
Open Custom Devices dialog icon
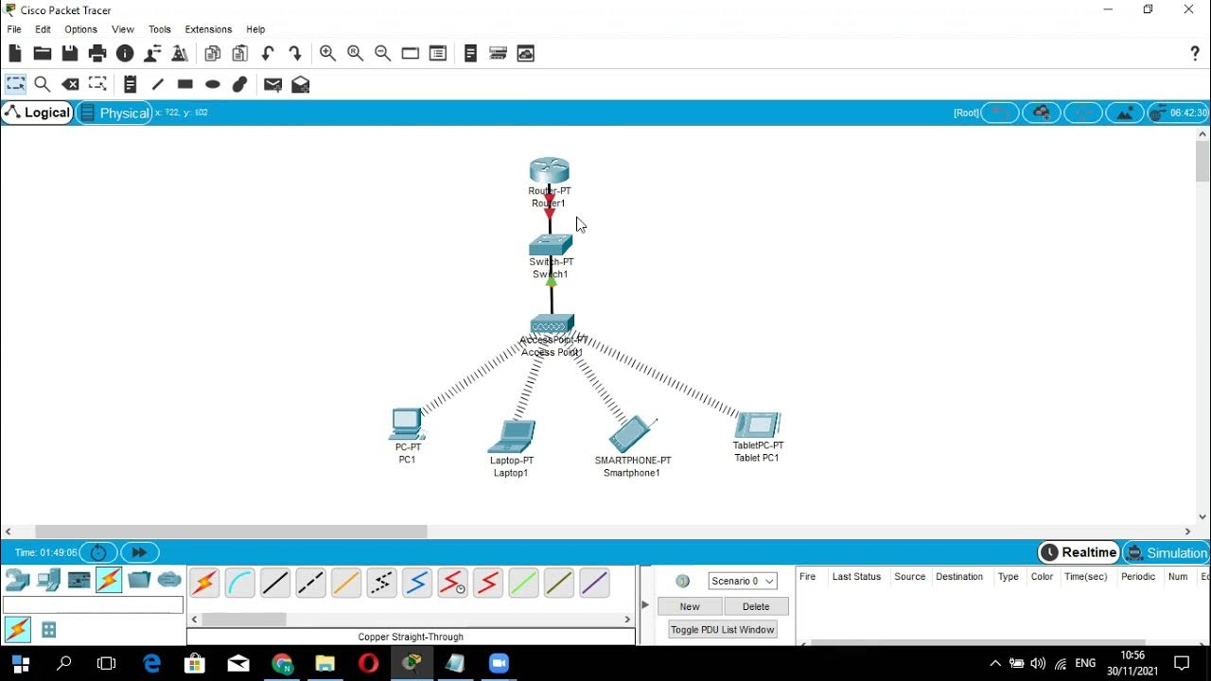coord(437,54)
